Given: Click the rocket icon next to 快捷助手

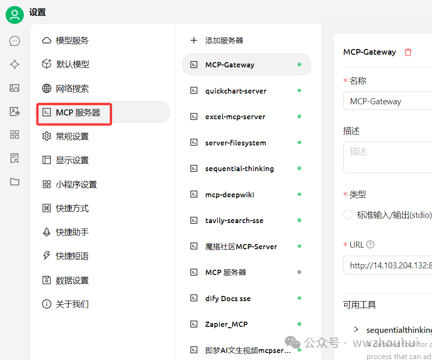Looking at the screenshot, I should click(47, 232).
